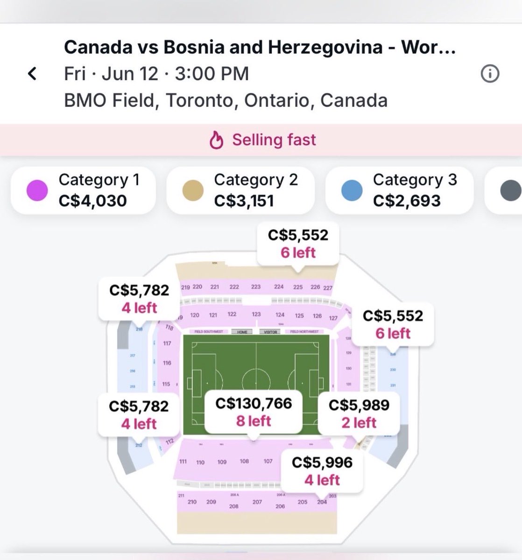This screenshot has width=522, height=560.
Task: Go back using the left chevron arrow
Action: [32, 73]
